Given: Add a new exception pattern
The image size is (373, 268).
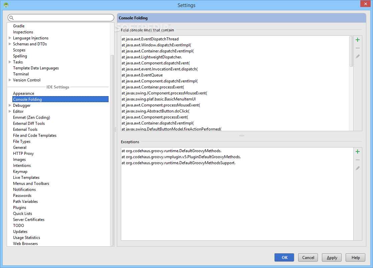Looking at the screenshot, I should 358,152.
